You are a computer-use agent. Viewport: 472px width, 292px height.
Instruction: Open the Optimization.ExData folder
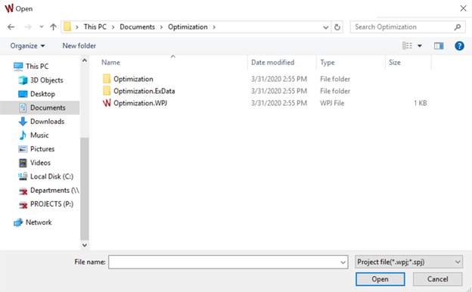click(144, 91)
